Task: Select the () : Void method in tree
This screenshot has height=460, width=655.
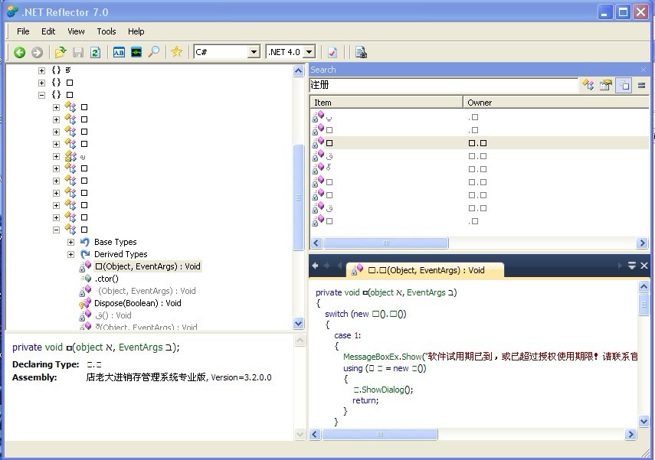Action: pyautogui.click(x=113, y=315)
